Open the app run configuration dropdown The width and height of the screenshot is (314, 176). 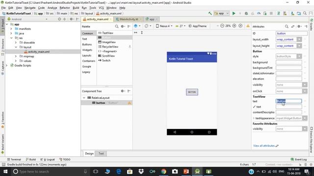(222, 13)
